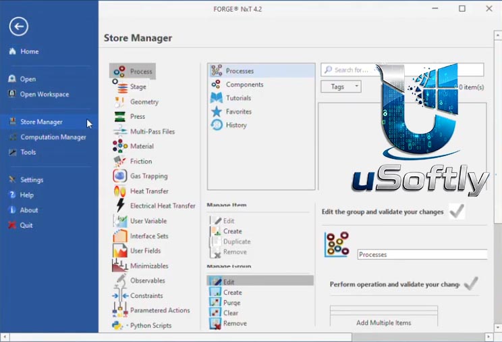Select the Interface Sets icon
This screenshot has height=342, width=502.
pos(120,236)
